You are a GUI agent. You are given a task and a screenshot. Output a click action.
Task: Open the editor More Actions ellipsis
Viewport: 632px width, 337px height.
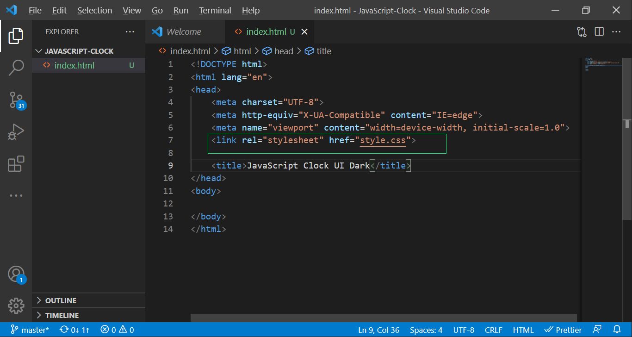click(616, 32)
